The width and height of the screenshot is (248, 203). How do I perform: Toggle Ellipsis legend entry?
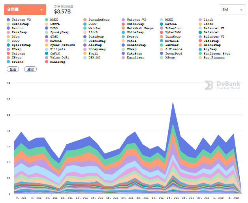tap(55, 49)
